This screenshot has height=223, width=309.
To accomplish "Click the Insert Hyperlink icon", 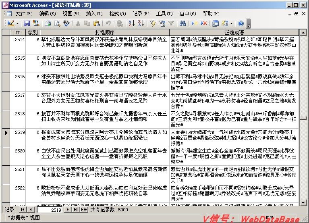I will pos(120,23).
